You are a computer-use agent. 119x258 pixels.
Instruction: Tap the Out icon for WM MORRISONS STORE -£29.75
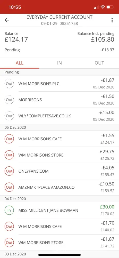9,155
